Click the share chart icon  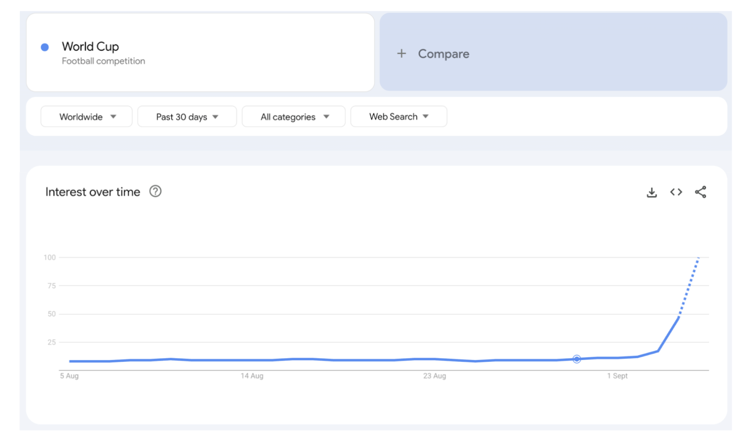click(x=700, y=192)
